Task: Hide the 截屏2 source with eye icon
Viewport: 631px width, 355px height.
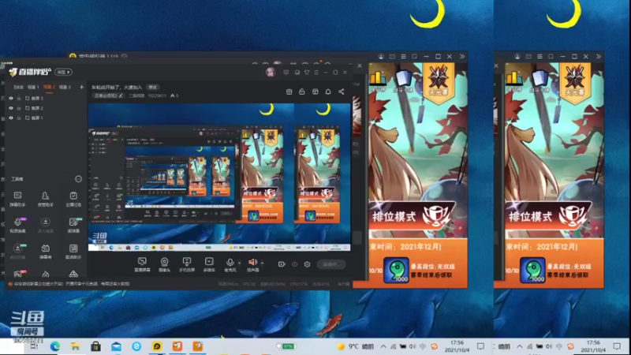Action: tap(11, 108)
